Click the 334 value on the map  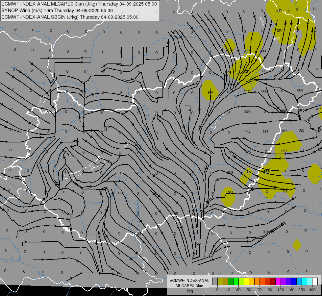[x=247, y=132]
